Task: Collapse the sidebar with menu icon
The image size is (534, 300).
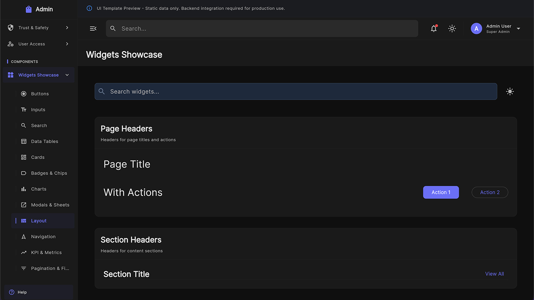Action: [93, 28]
